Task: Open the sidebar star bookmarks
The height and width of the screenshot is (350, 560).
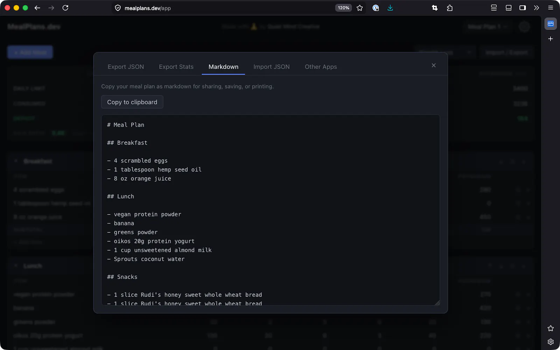Action: click(551, 328)
